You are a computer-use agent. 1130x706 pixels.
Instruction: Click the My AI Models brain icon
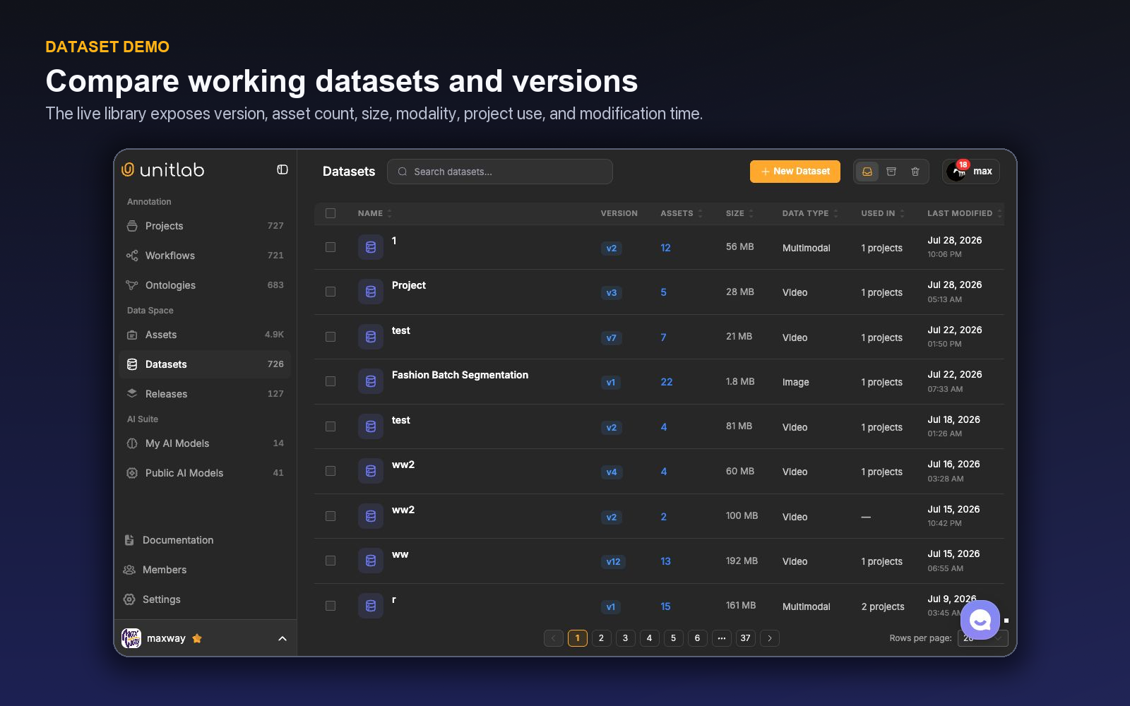click(132, 443)
